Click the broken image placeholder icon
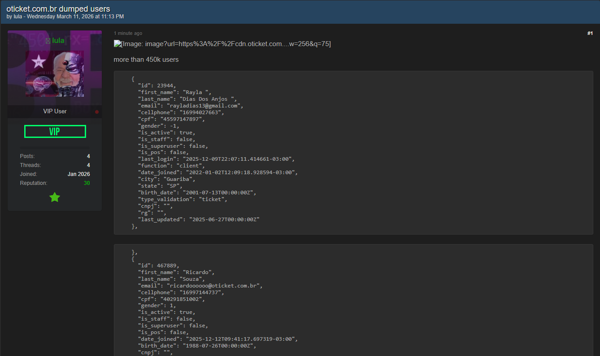 click(x=118, y=43)
